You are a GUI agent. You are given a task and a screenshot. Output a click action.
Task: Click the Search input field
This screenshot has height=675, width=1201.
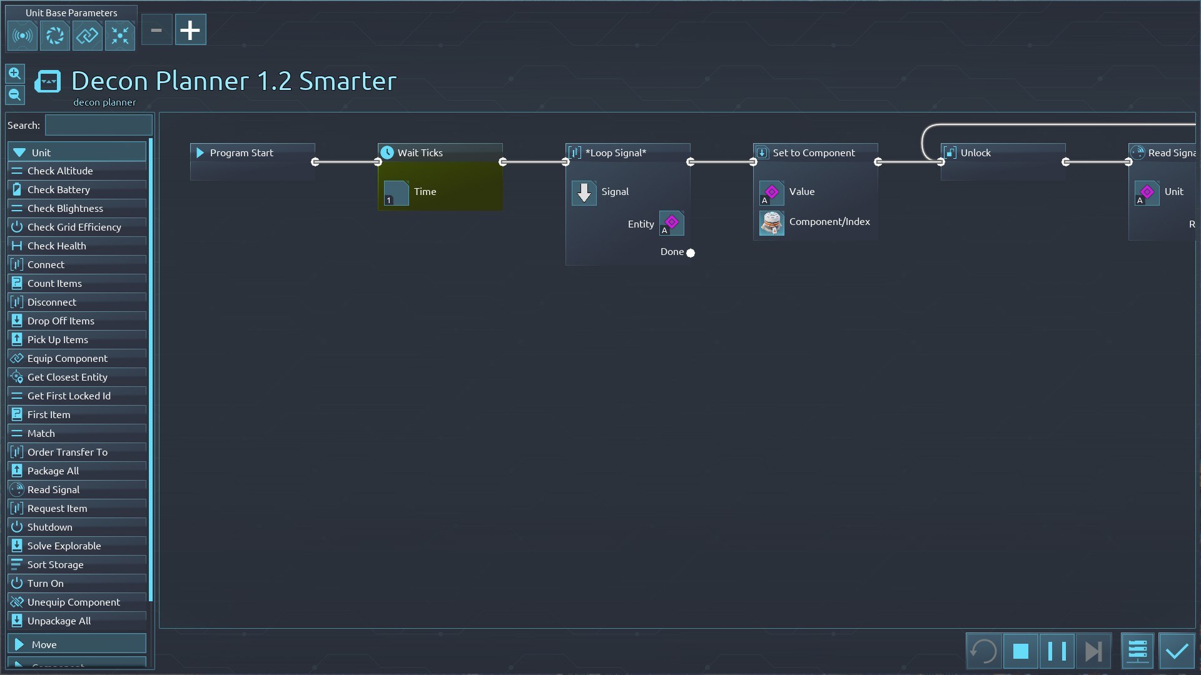[98, 125]
